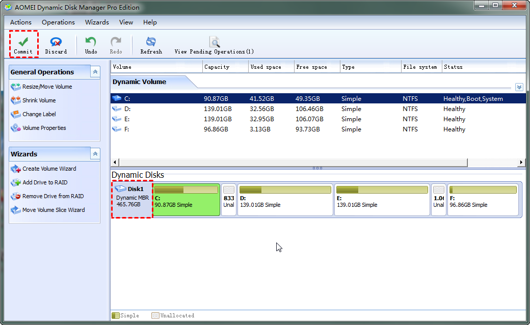The width and height of the screenshot is (530, 325).
Task: Click the Capacity column header
Action: 225,67
